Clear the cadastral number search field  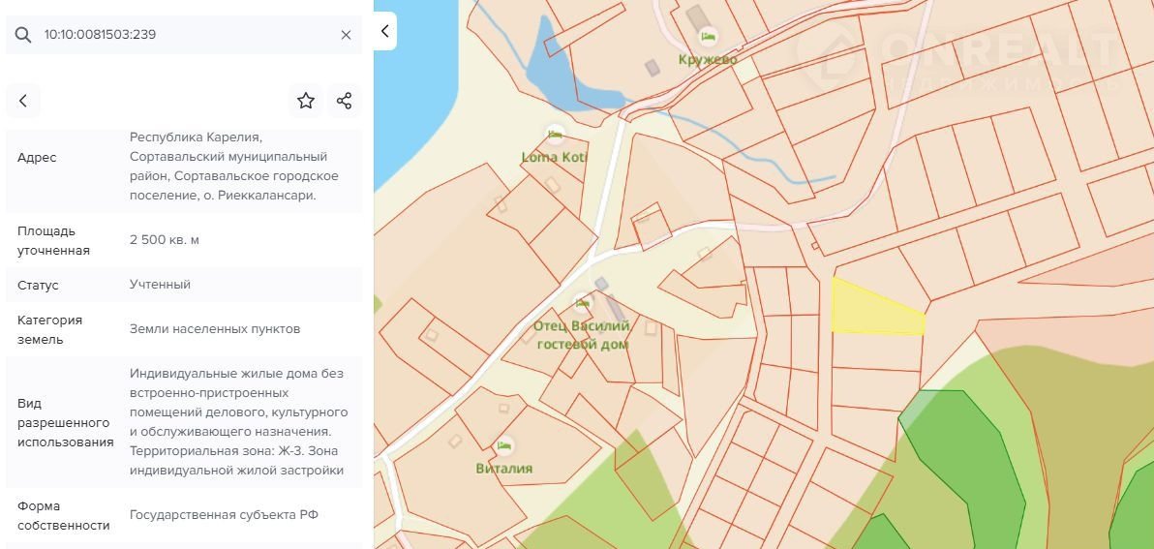coord(346,35)
